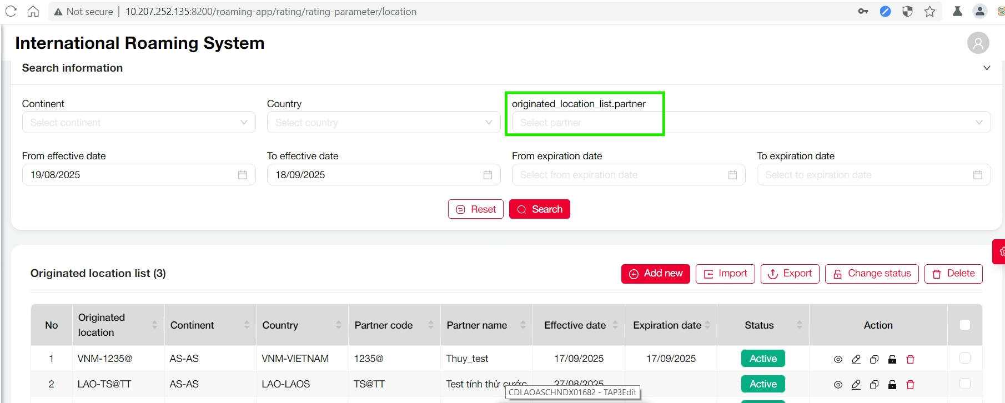Screen dimensions: 1005x403
Task: Open calendar icon in From effective date
Action: click(243, 175)
